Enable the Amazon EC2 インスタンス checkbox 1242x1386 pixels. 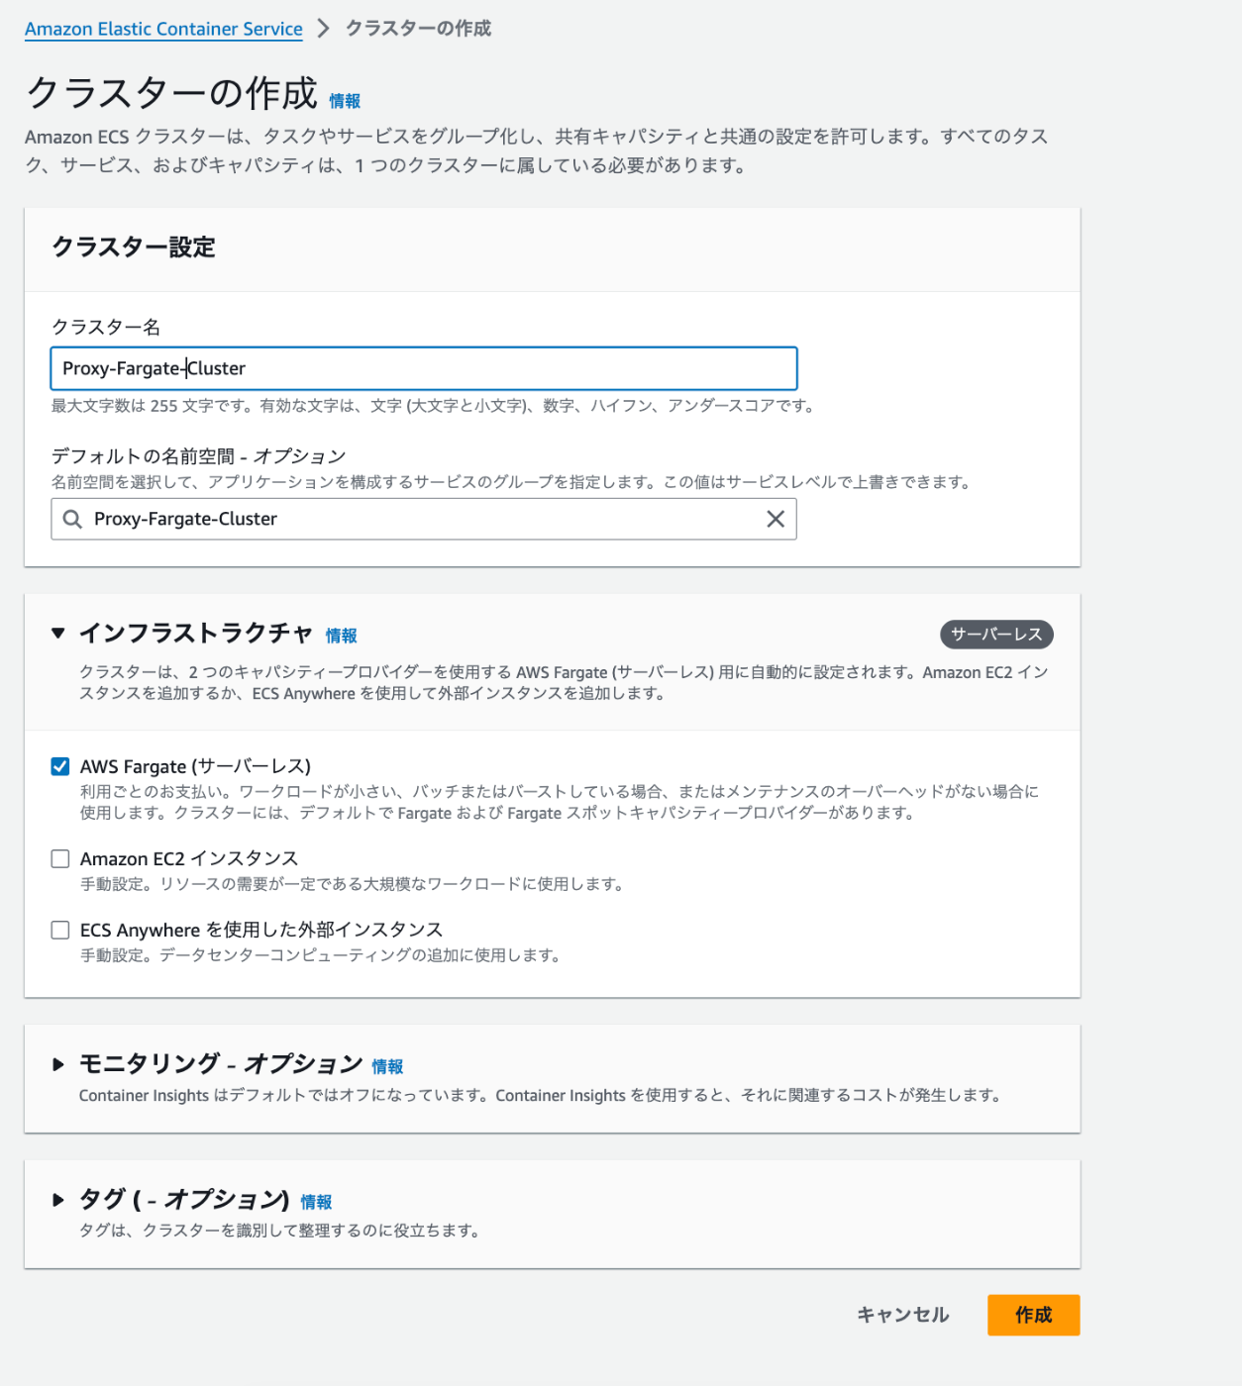pos(60,858)
